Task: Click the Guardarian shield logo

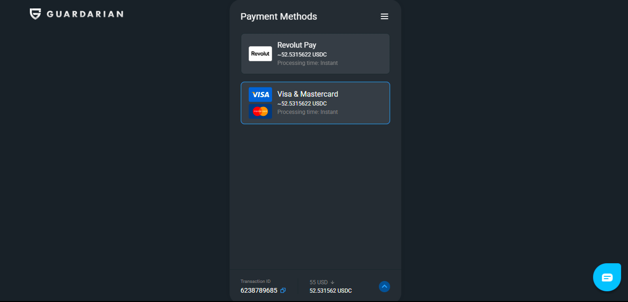Action: [35, 14]
